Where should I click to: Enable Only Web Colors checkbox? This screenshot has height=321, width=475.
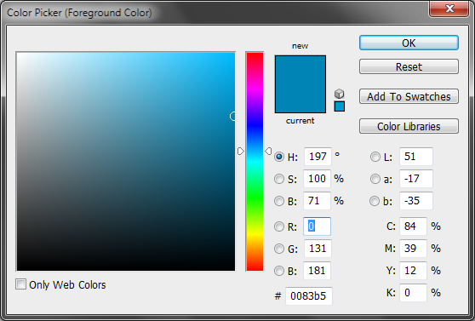point(20,284)
